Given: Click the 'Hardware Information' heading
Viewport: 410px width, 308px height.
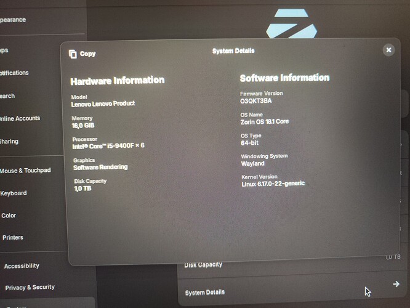Looking at the screenshot, I should [x=118, y=81].
